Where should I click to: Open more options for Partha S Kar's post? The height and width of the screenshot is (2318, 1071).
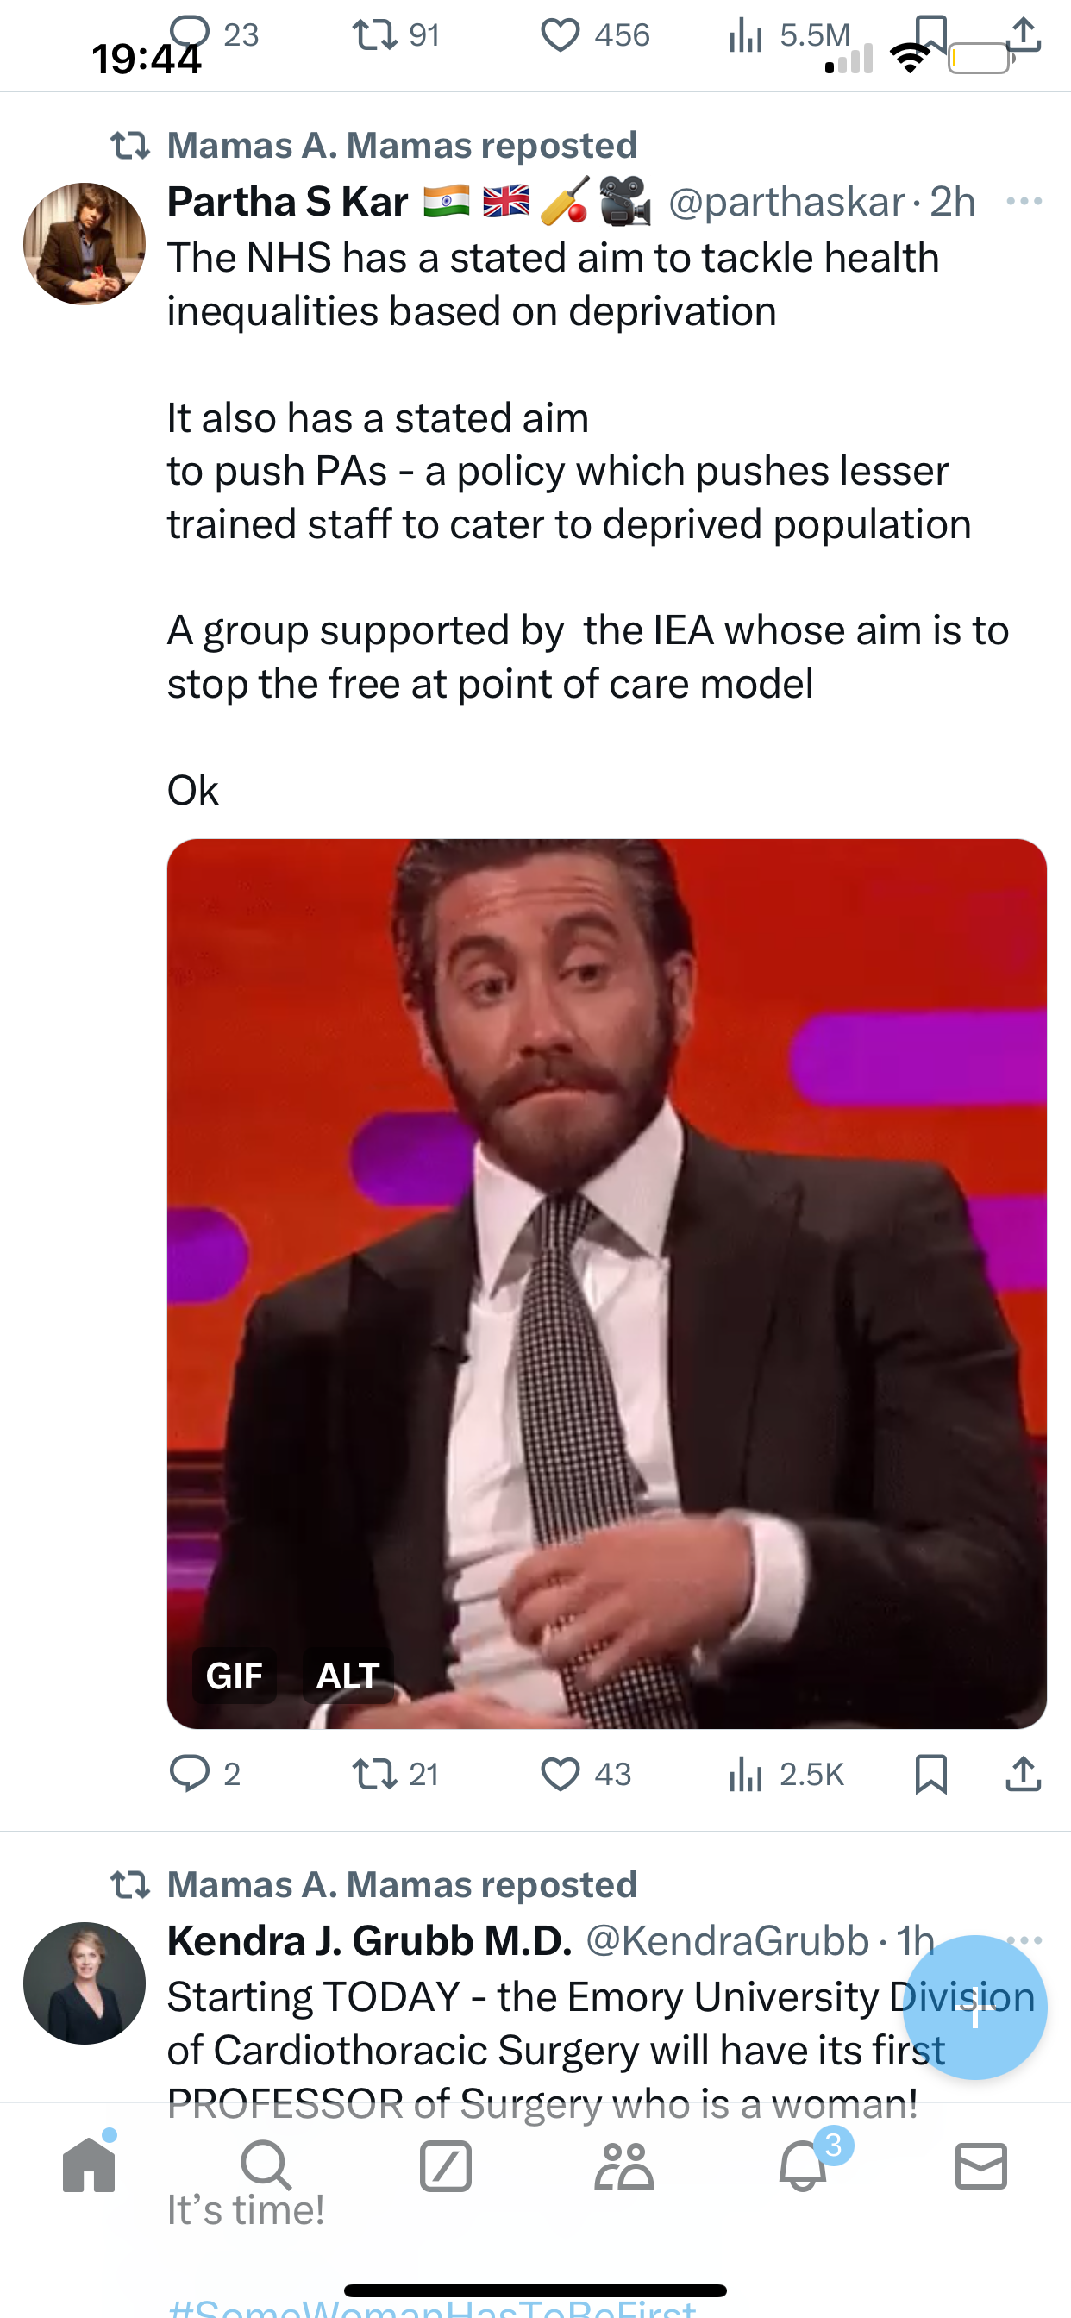(1024, 202)
